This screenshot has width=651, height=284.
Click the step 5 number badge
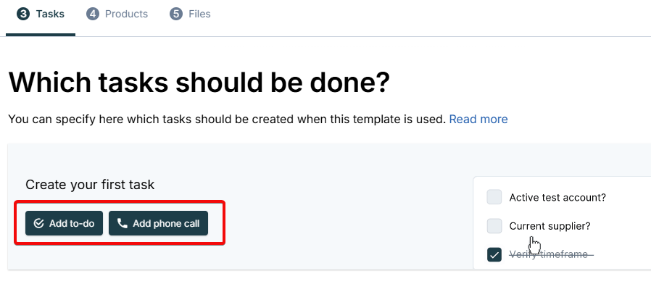(176, 14)
